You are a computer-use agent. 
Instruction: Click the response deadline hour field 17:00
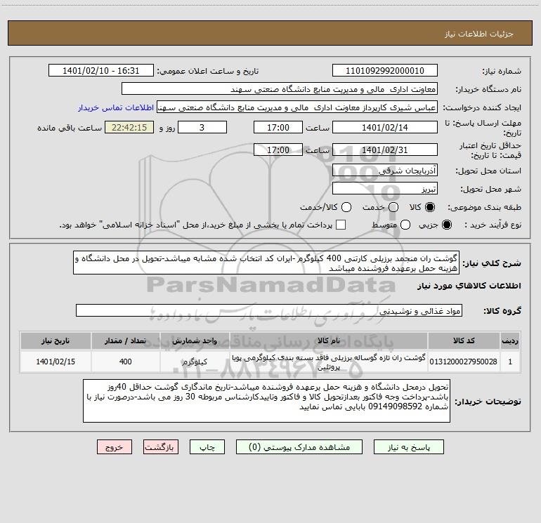tap(278, 127)
